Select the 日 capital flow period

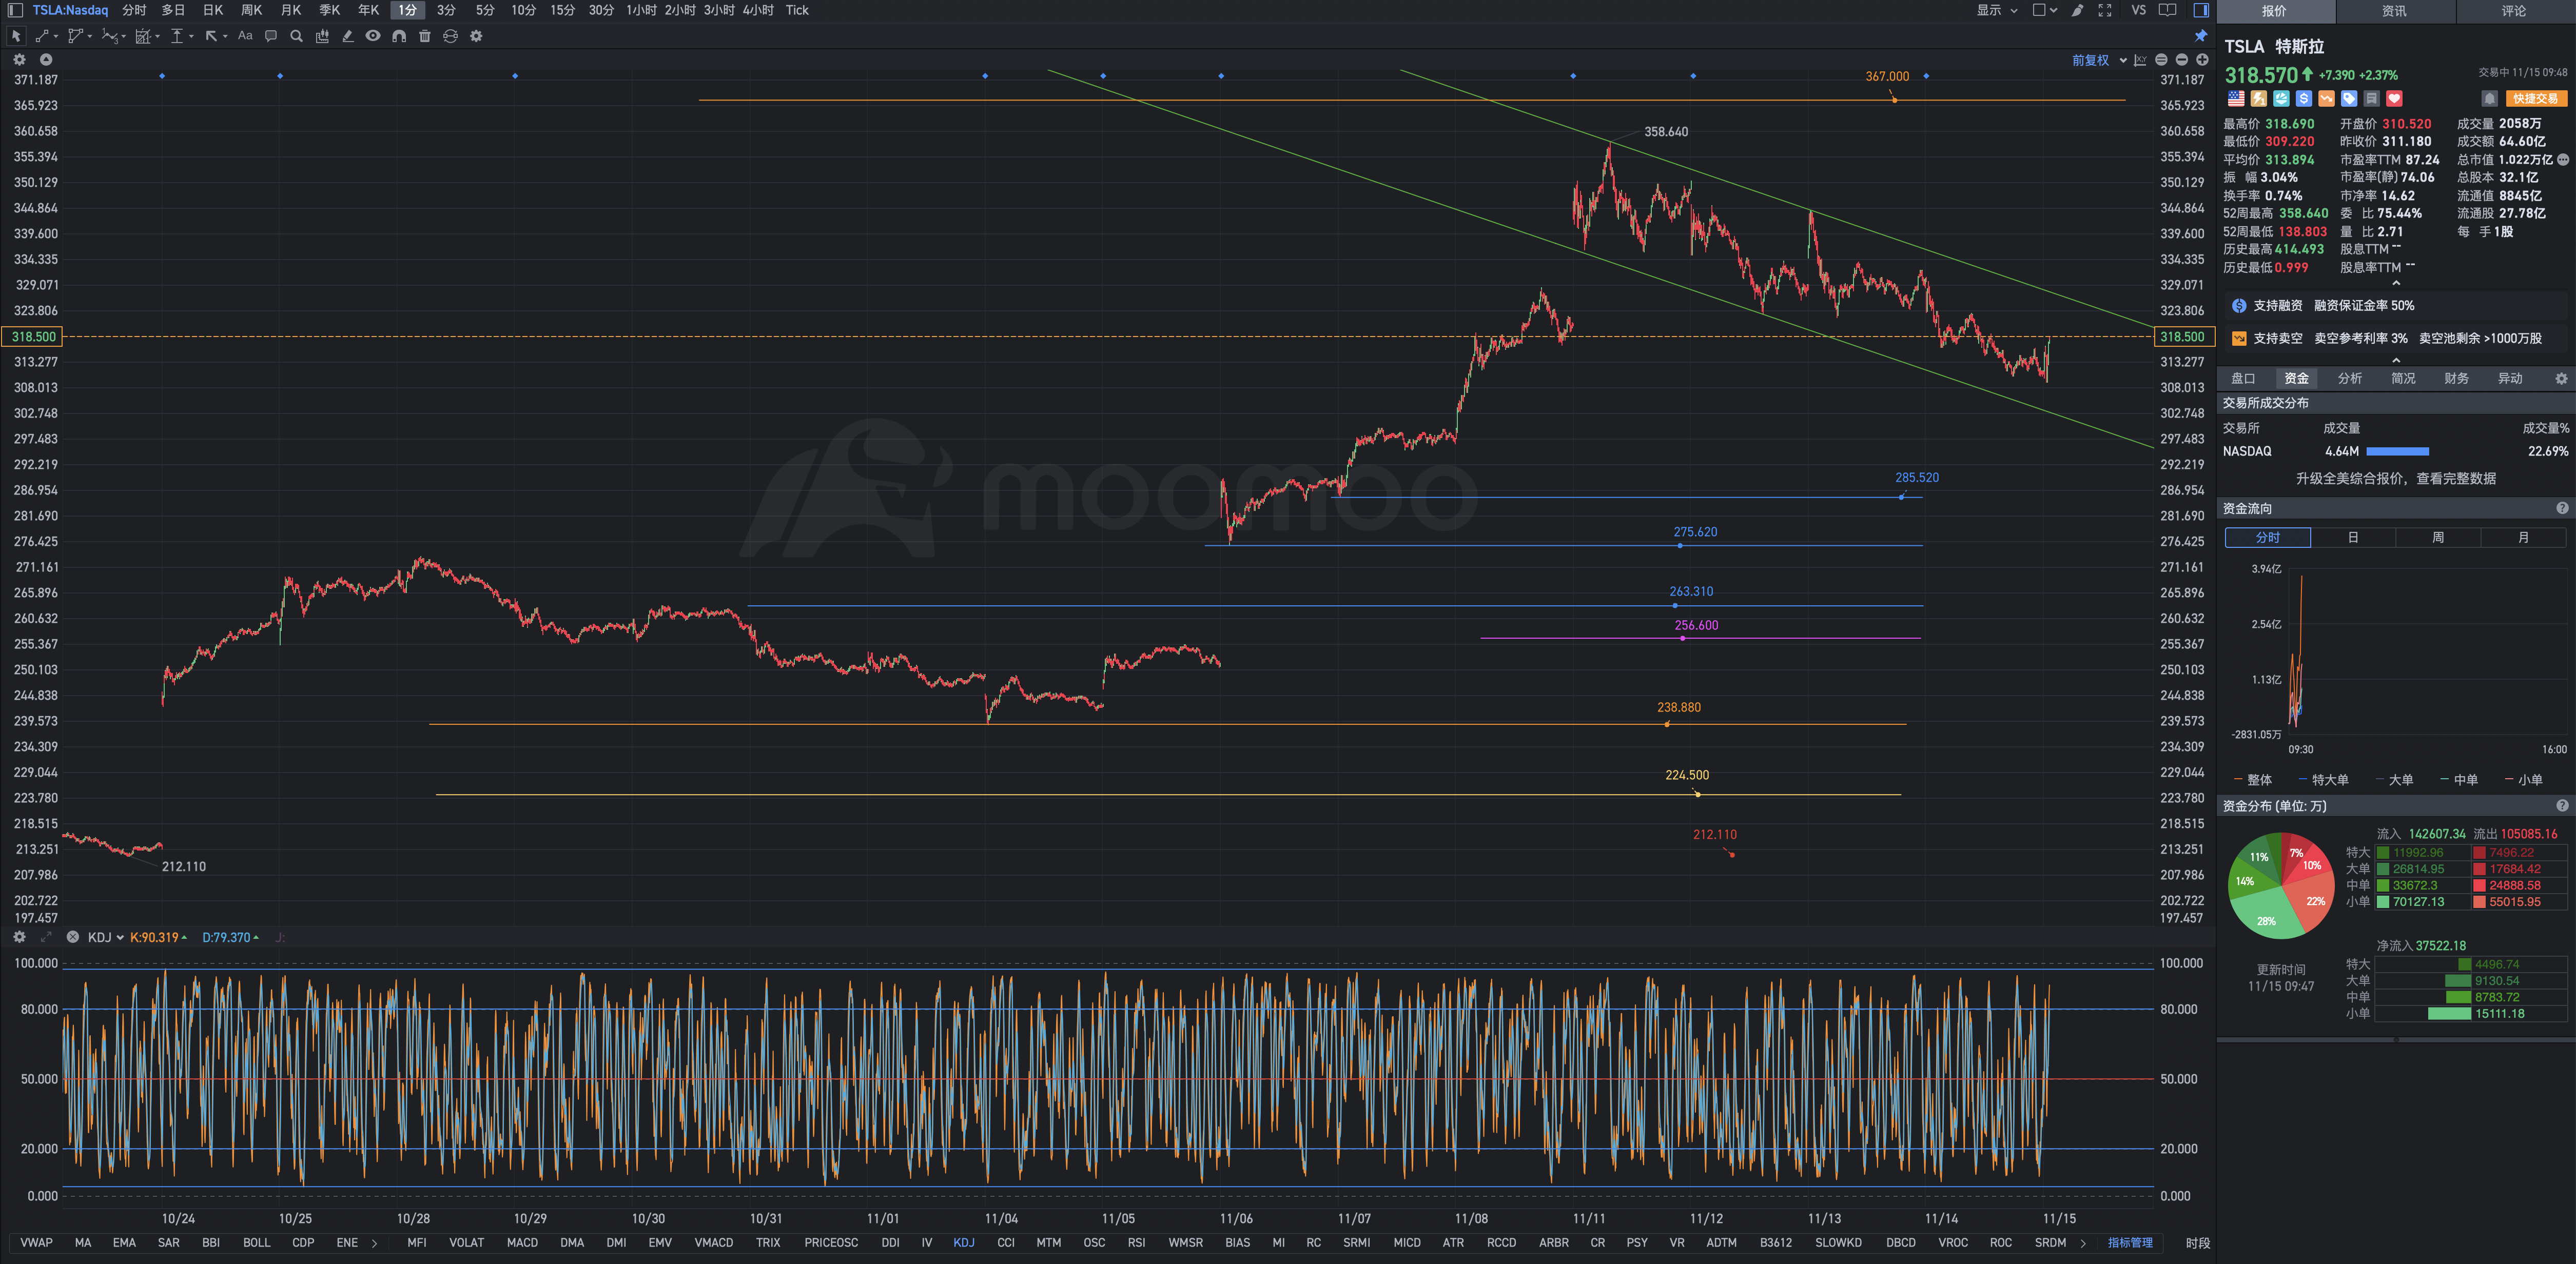[x=2353, y=537]
